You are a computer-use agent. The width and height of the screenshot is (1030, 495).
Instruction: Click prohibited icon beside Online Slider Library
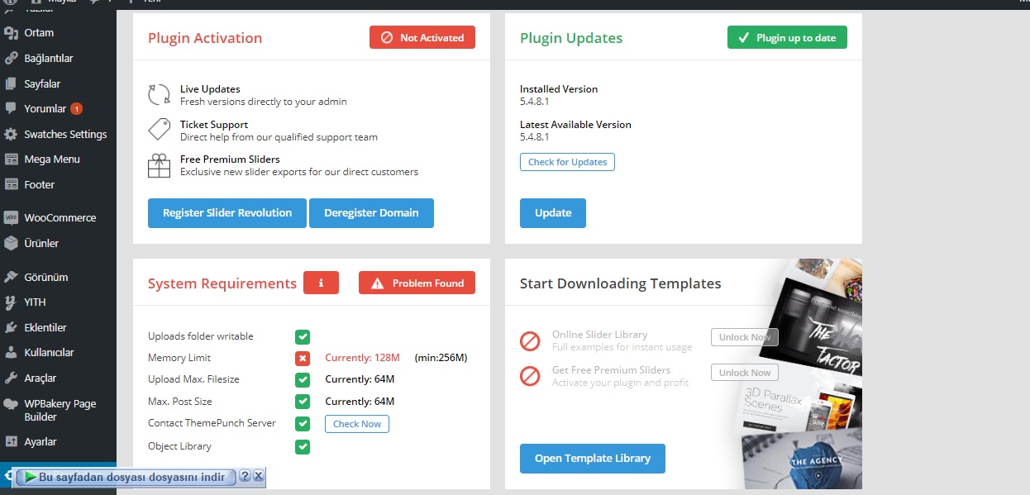click(x=530, y=340)
